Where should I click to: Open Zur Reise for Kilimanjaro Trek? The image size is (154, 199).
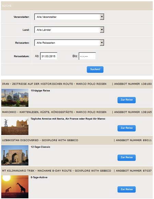(x=127, y=189)
